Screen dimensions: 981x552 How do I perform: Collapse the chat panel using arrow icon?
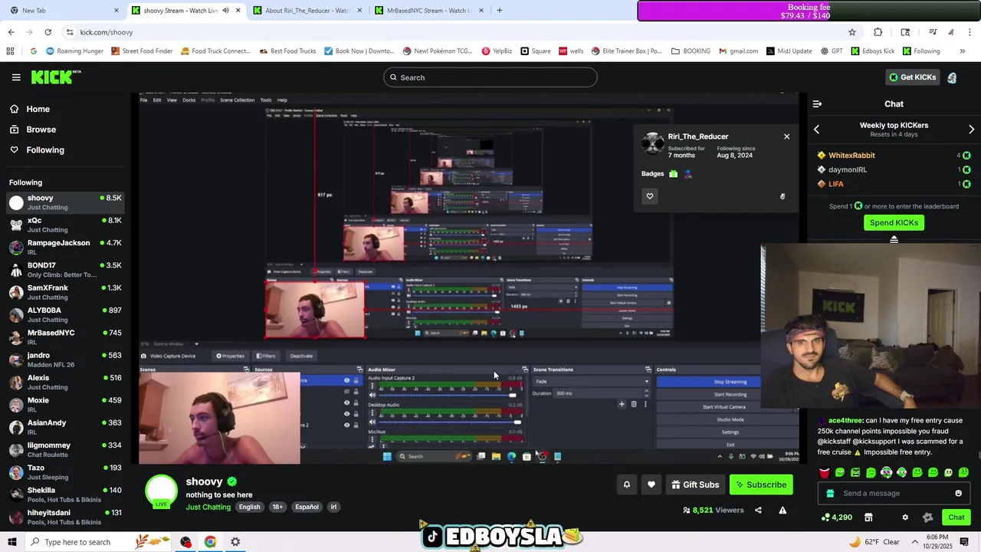817,103
